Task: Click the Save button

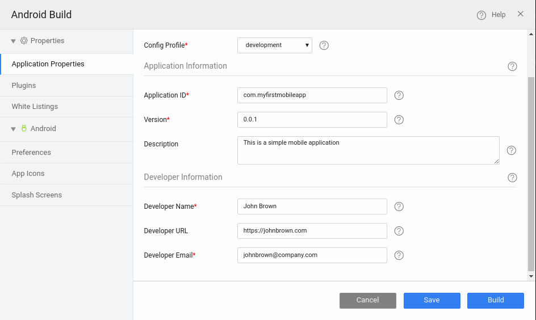Action: coord(432,300)
